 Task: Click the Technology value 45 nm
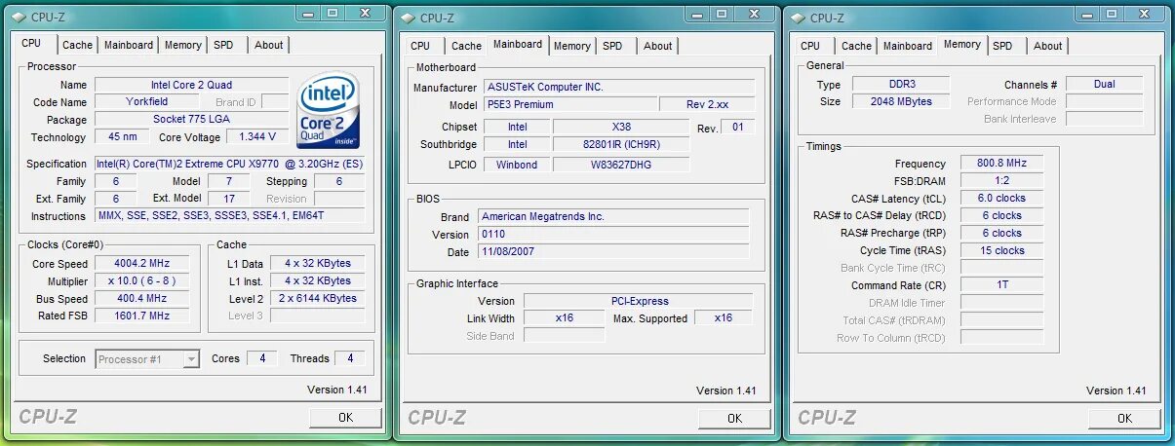coord(123,137)
